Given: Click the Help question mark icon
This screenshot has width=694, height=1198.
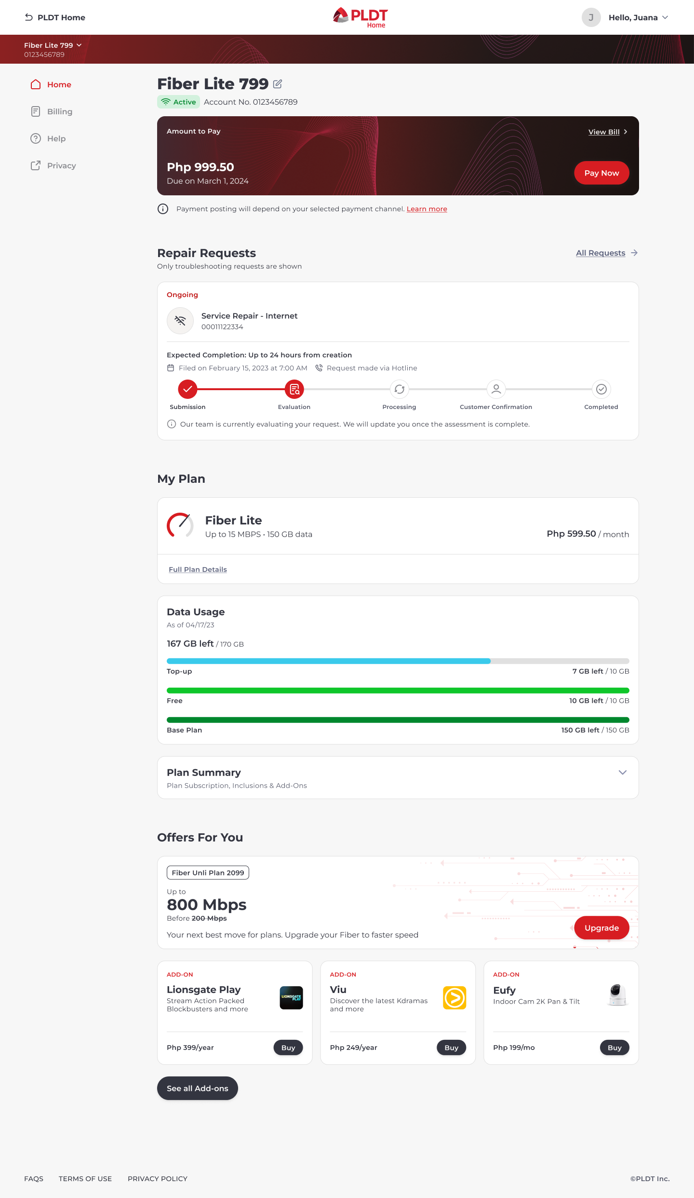Looking at the screenshot, I should [x=36, y=138].
